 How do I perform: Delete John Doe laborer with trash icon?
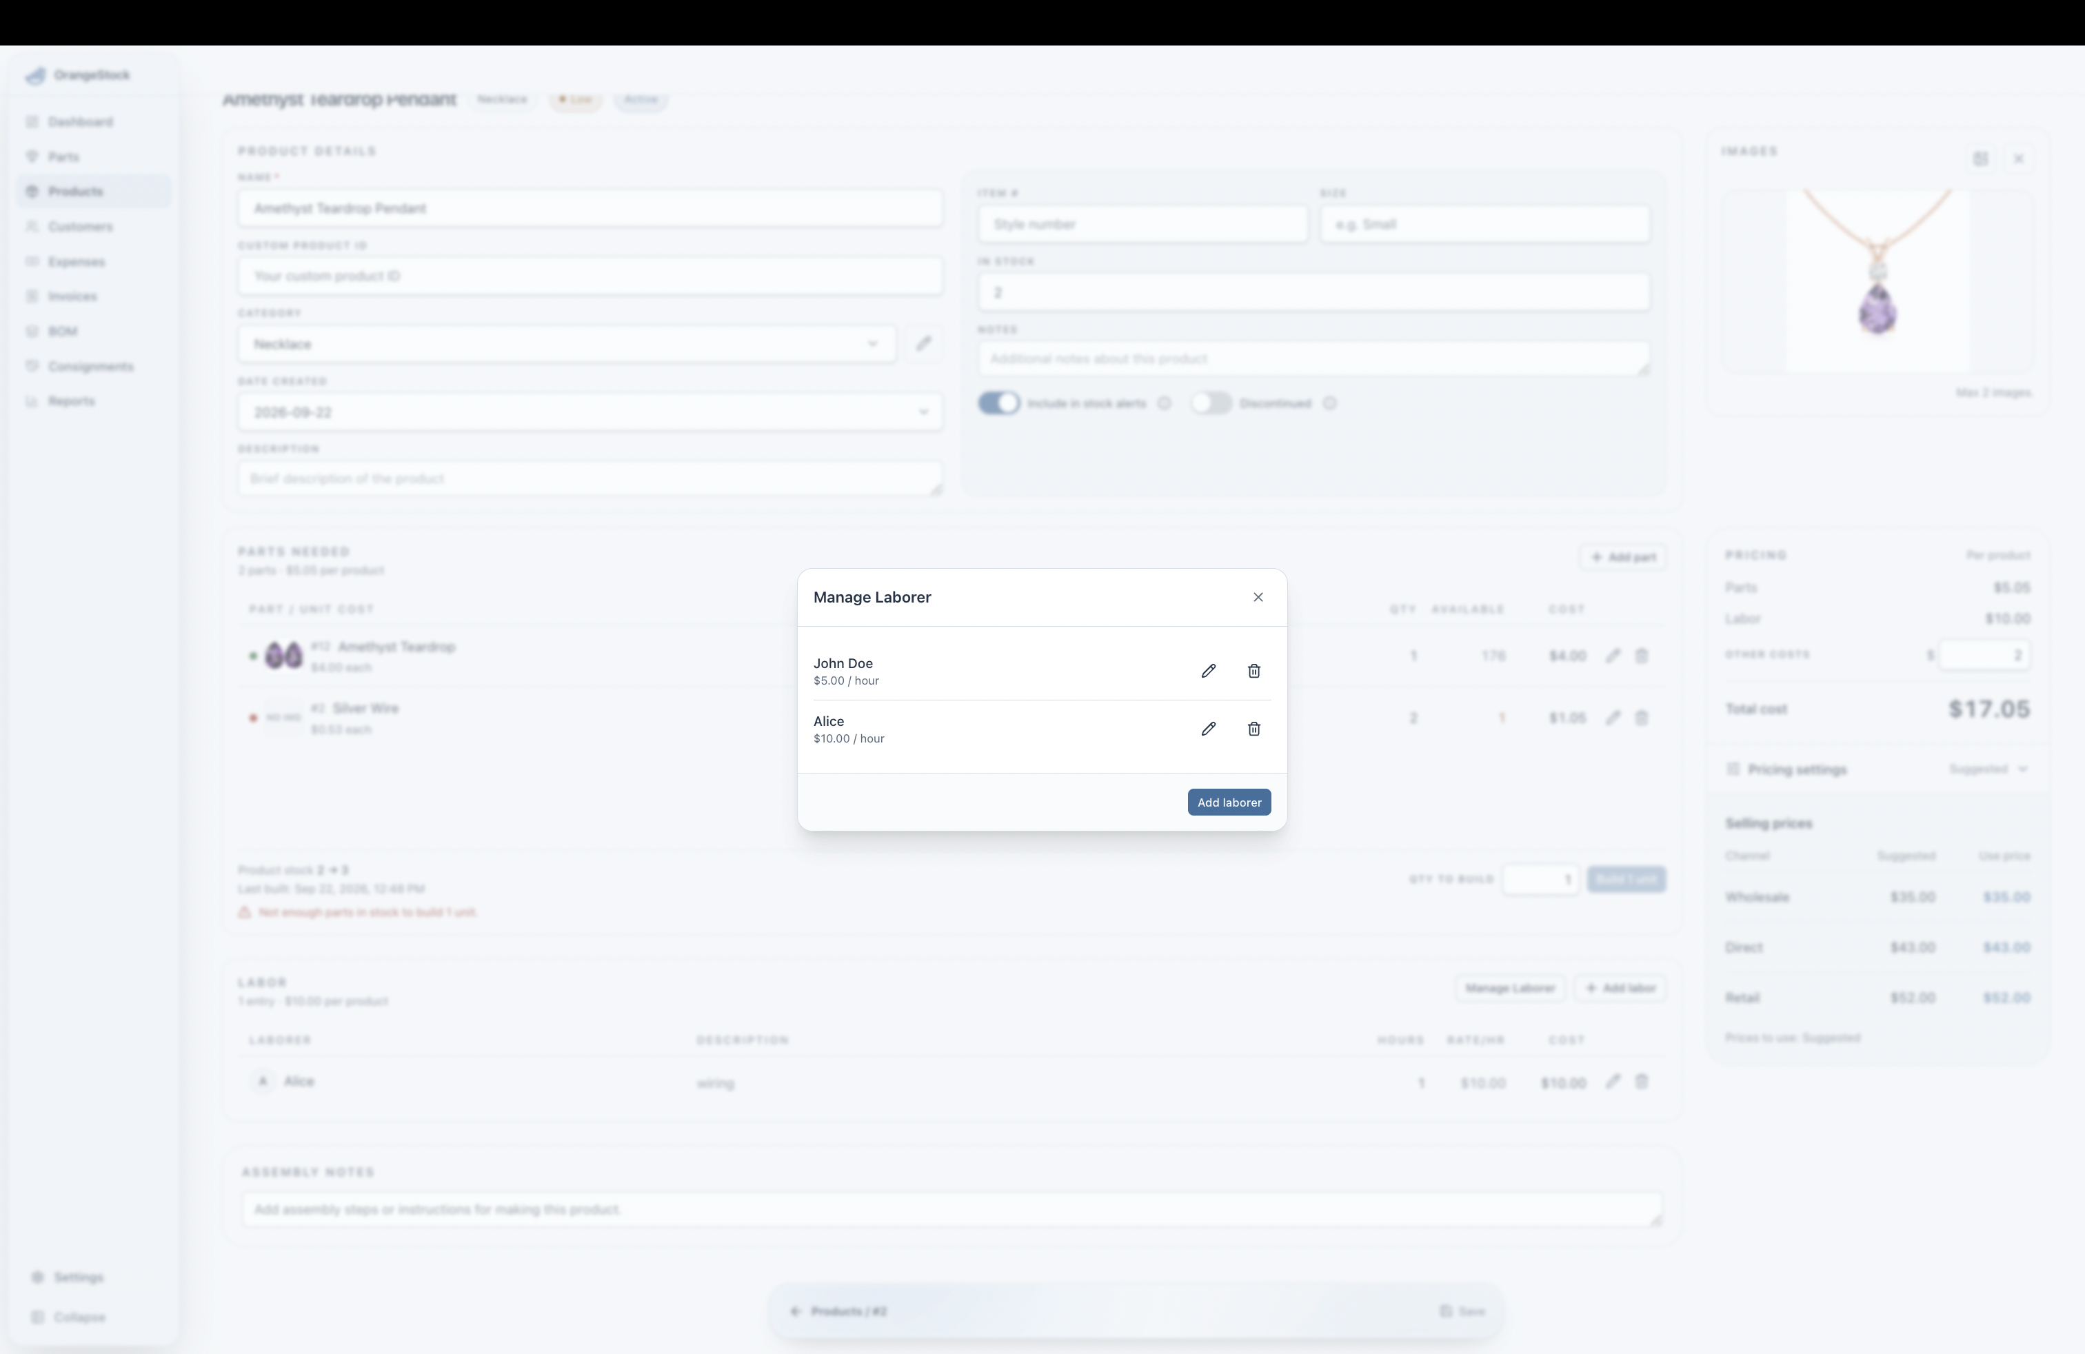pyautogui.click(x=1253, y=671)
